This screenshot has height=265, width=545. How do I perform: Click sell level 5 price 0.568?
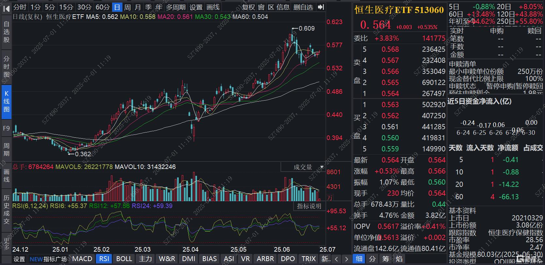(x=390, y=49)
